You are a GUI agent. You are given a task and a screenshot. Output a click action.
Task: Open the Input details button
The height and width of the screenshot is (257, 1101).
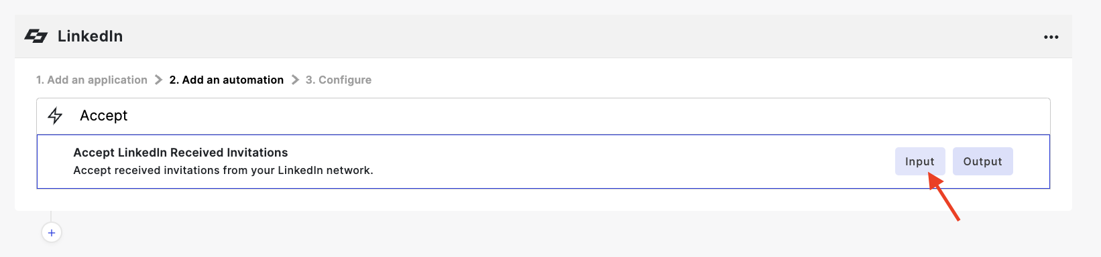click(x=920, y=161)
